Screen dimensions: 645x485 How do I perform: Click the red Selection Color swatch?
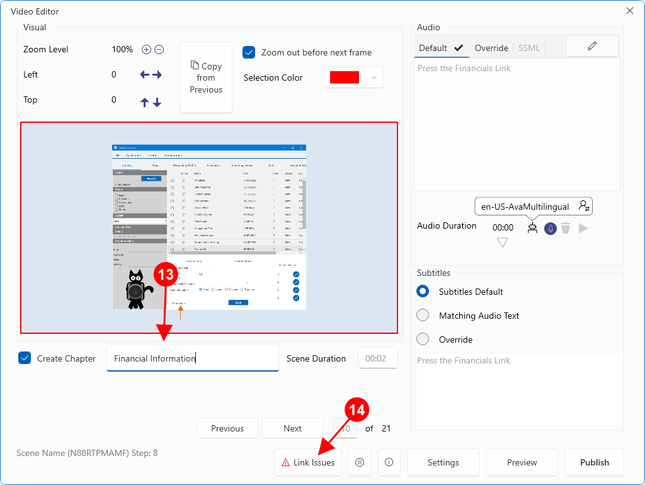(x=345, y=77)
